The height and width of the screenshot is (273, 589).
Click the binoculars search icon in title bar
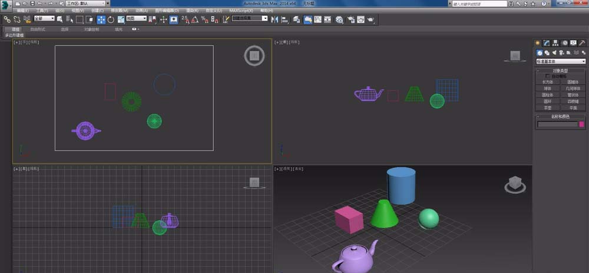(x=511, y=4)
